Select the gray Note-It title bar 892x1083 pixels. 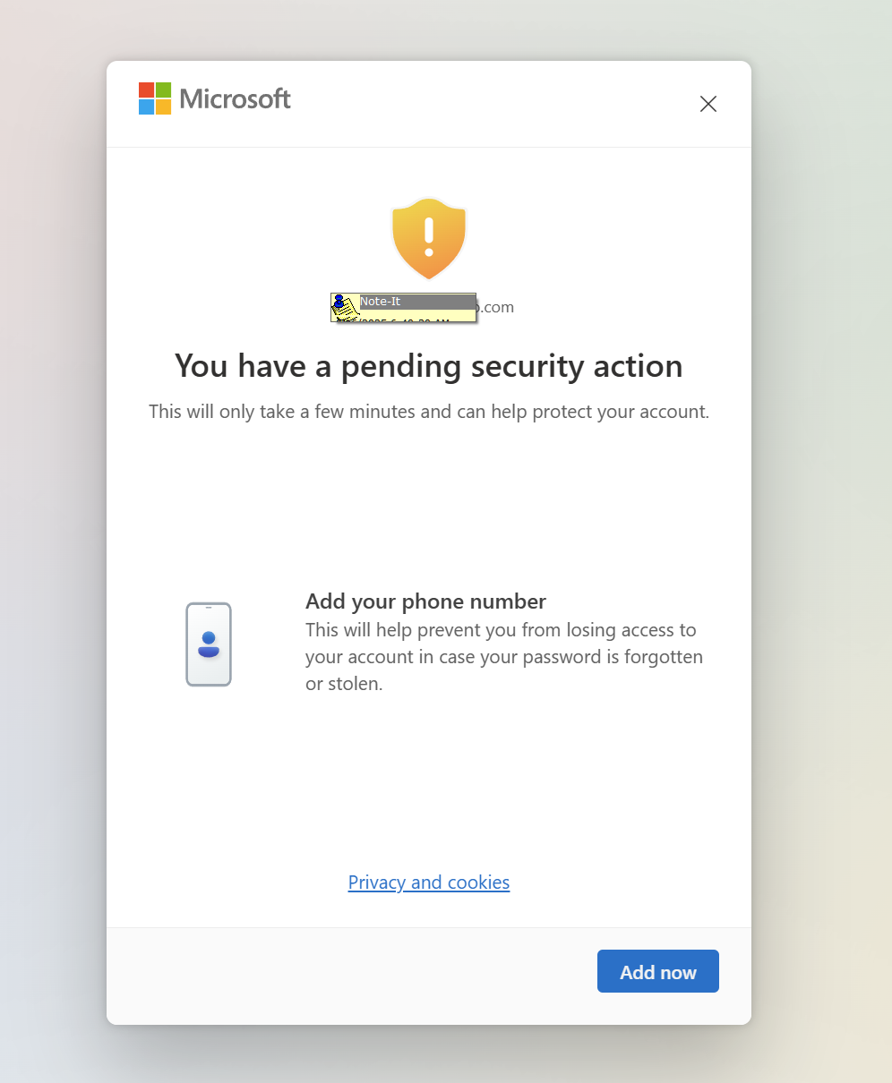pyautogui.click(x=416, y=302)
